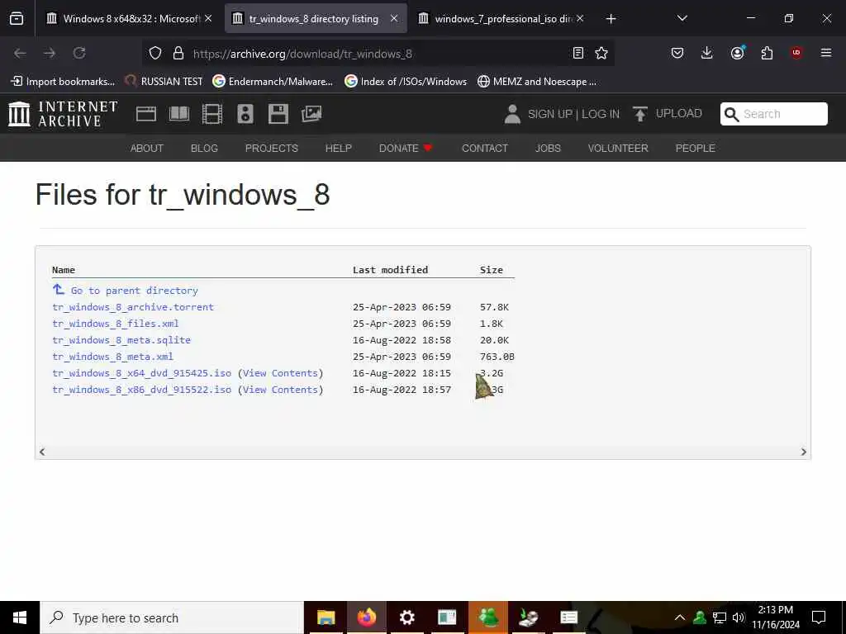Click the listing's right scroll arrow
846x634 pixels.
tap(803, 452)
